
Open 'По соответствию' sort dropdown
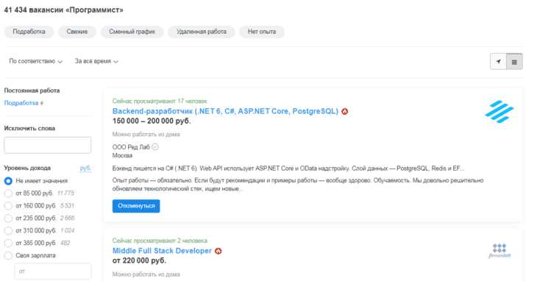35,61
